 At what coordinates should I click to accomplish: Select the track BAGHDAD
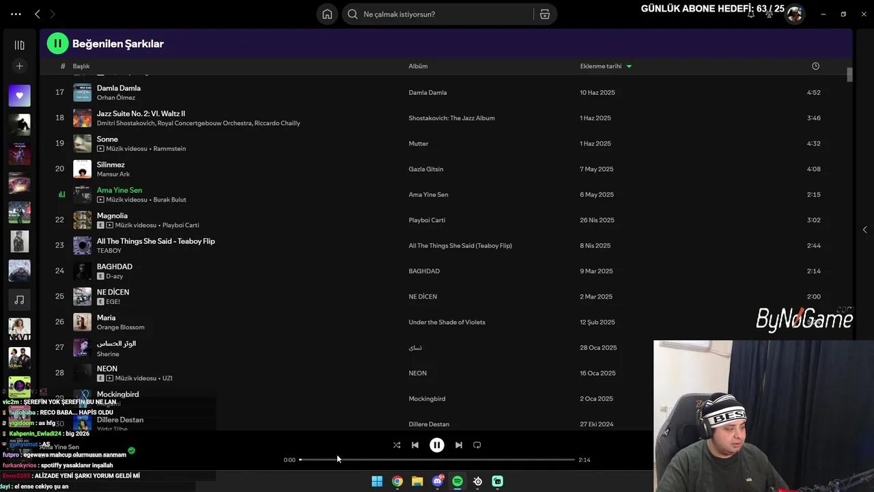115,266
